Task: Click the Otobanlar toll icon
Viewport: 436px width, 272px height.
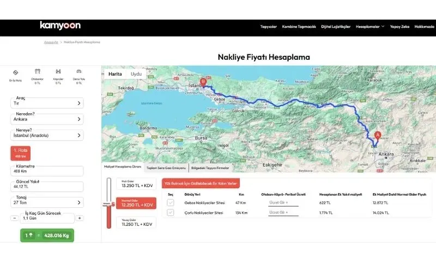Action: [38, 72]
